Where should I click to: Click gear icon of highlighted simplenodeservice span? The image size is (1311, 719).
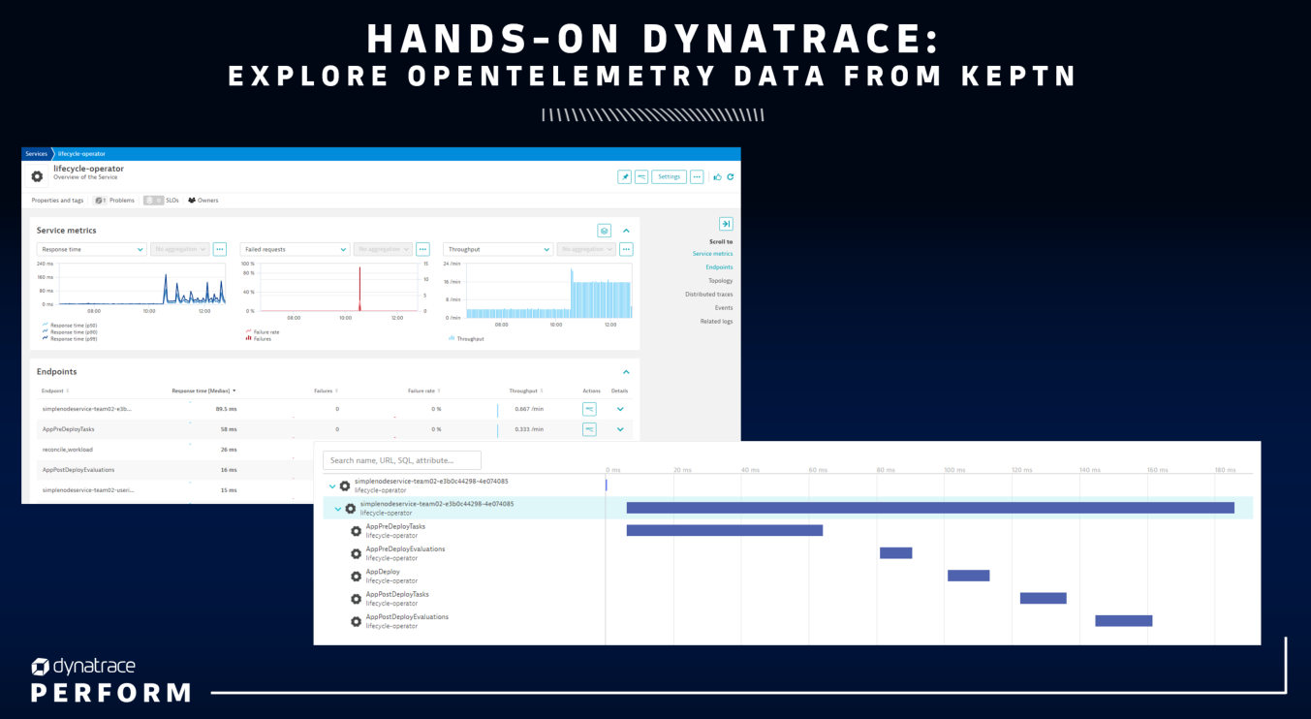[x=351, y=508]
